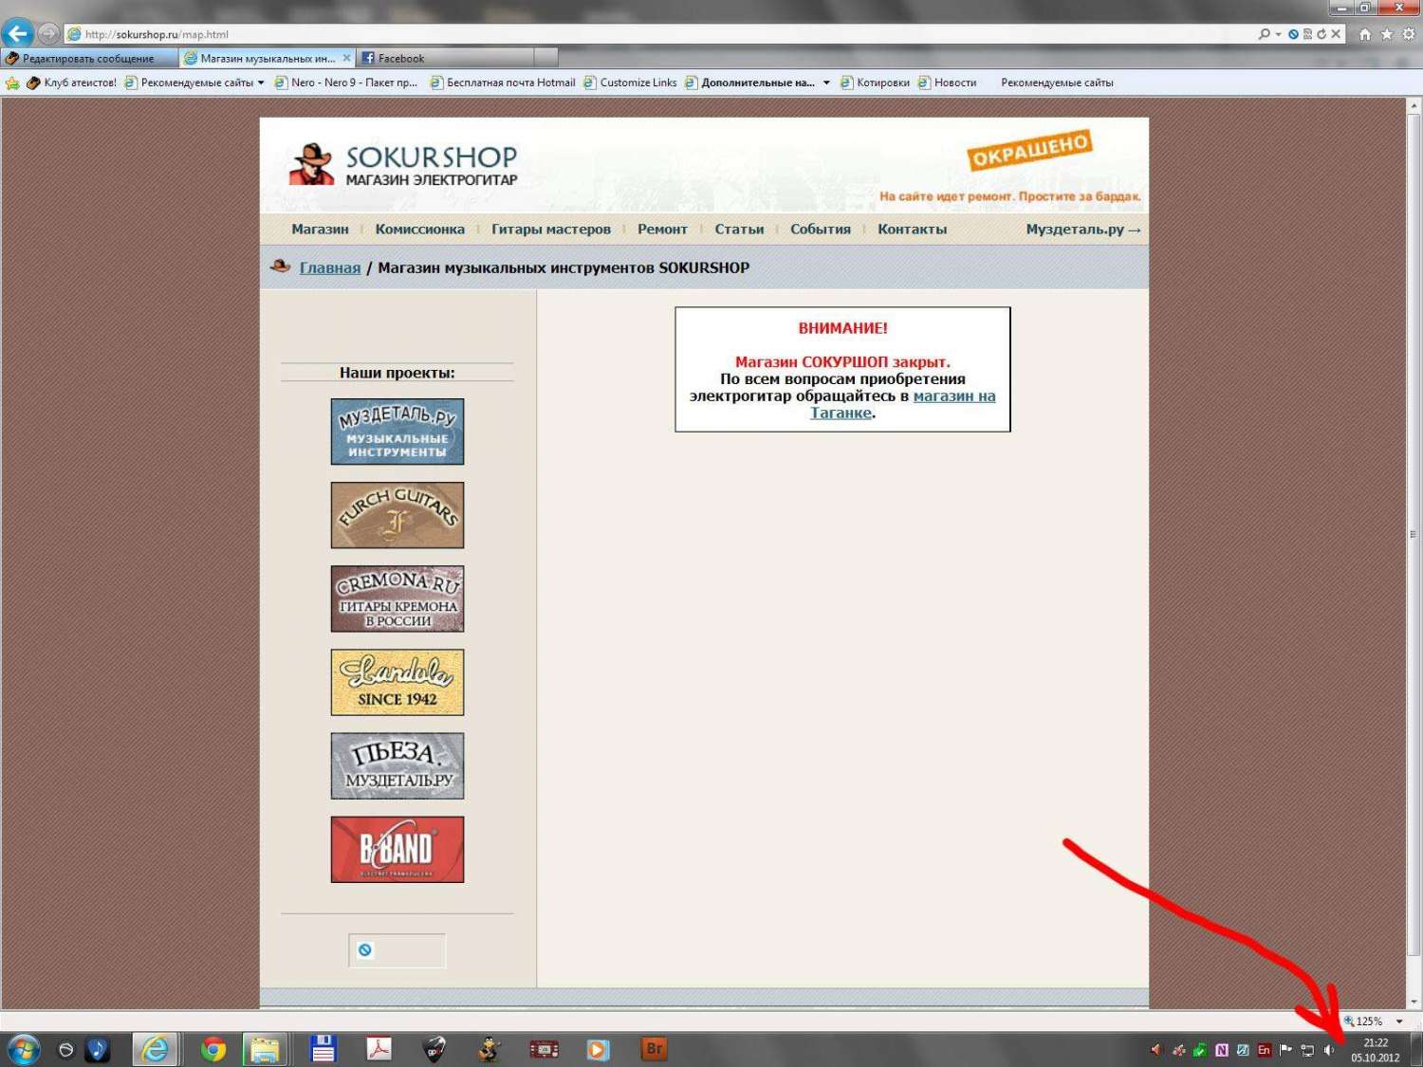Stop loading with the X in address bar
Viewport: 1423px width, 1067px height.
(1336, 34)
